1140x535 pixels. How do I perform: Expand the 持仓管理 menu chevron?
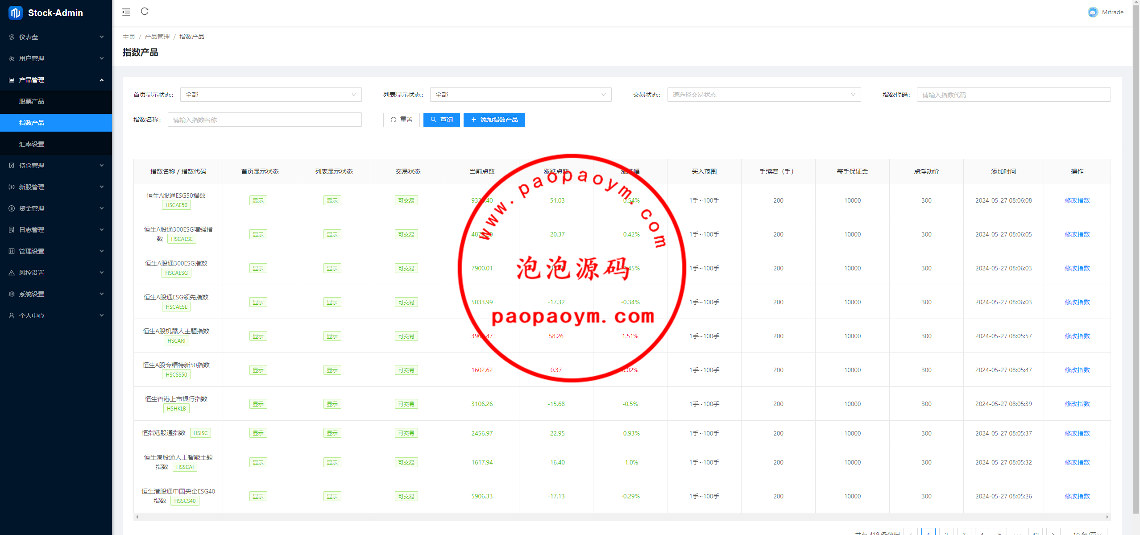[x=102, y=166]
